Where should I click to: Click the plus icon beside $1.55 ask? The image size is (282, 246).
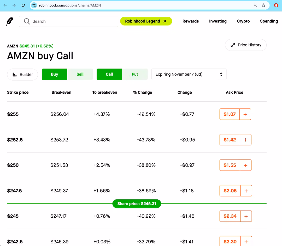(245, 165)
